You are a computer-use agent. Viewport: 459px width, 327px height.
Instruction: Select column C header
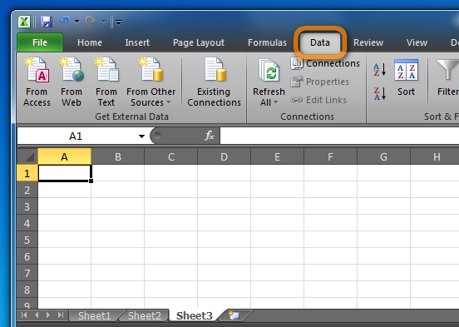click(x=171, y=156)
